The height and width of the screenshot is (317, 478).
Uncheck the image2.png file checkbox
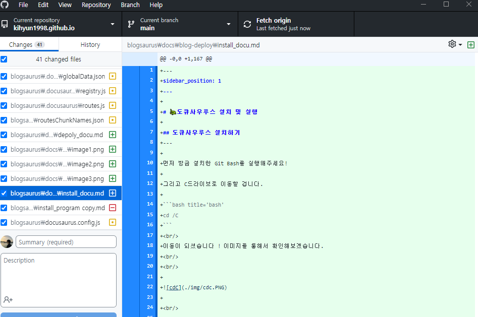click(4, 164)
